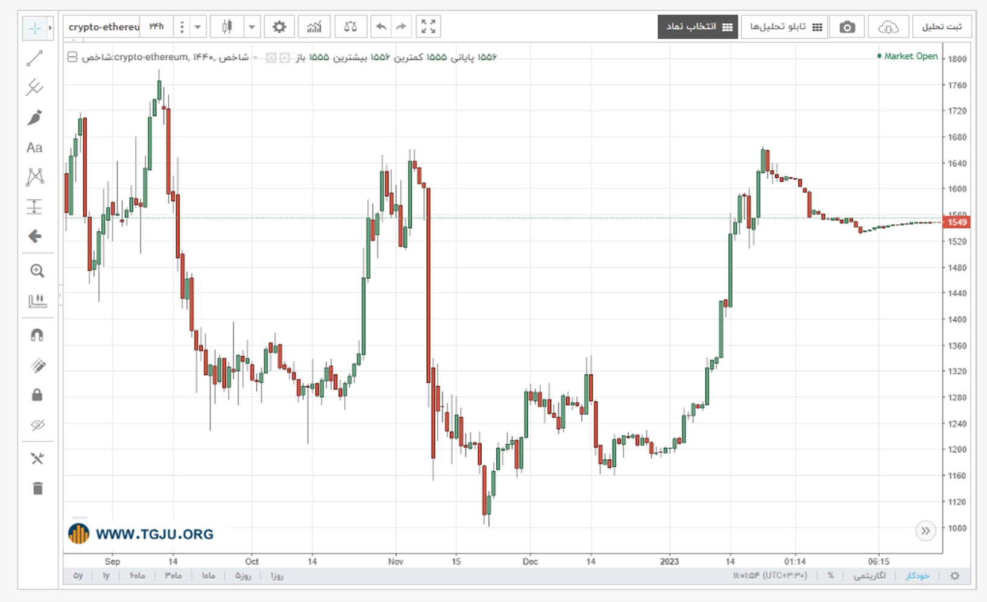Viewport: 987px width, 602px height.
Task: Select the measure ruler tool
Action: 37,300
